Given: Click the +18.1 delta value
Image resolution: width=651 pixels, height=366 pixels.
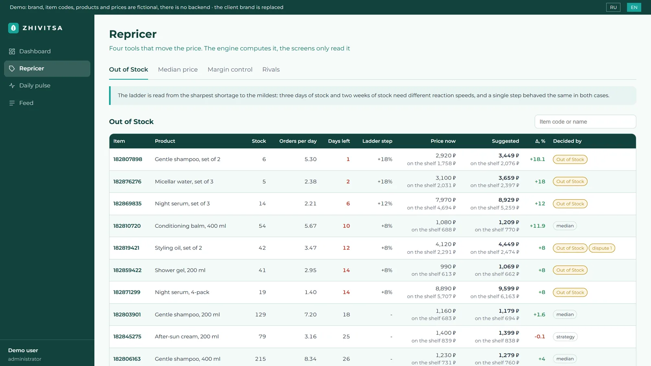Looking at the screenshot, I should pos(537,159).
